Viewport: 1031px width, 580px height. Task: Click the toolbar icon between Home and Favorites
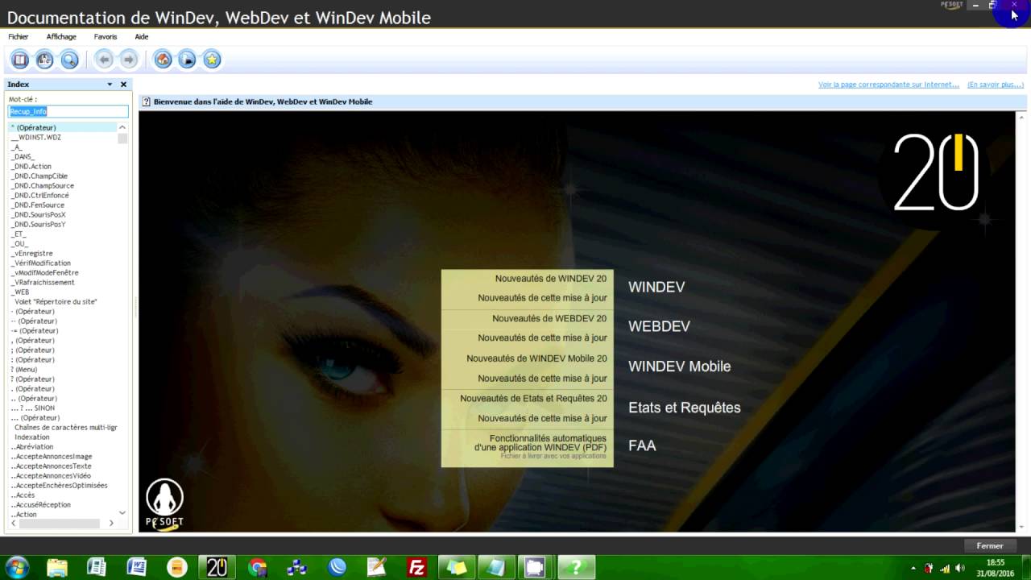187,59
